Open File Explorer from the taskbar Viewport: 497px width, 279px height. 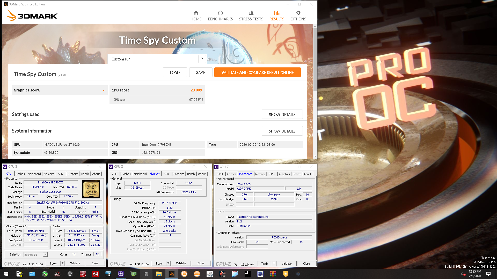click(159, 274)
